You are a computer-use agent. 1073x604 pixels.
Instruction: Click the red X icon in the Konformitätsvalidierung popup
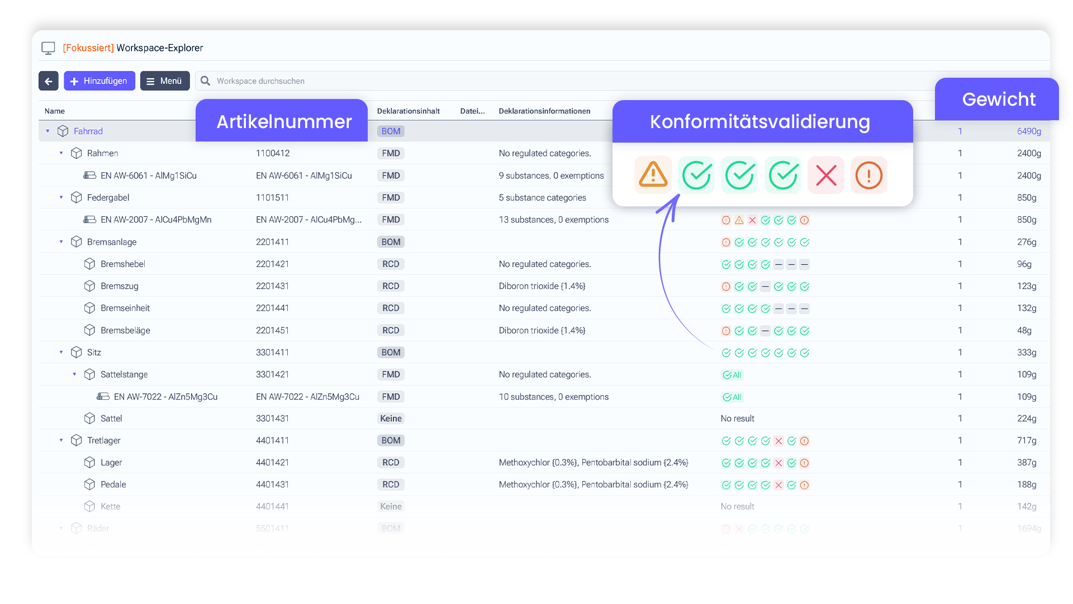pyautogui.click(x=825, y=175)
